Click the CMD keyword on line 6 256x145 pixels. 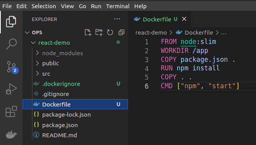tap(167, 86)
